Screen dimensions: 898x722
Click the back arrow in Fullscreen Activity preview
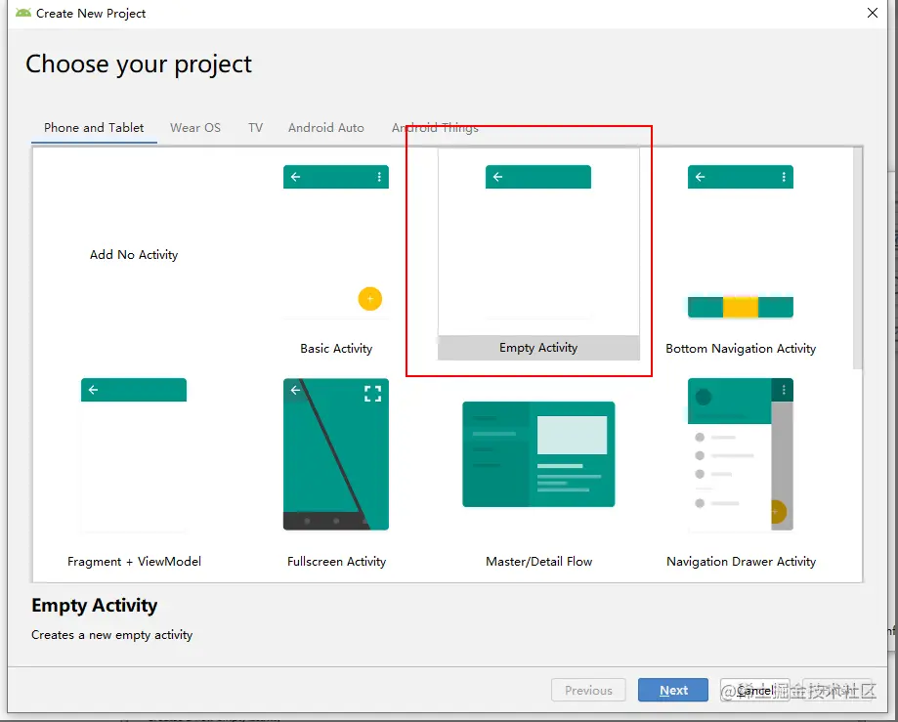[295, 390]
